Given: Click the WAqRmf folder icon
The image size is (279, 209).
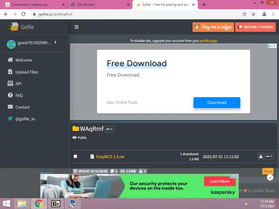Looking at the screenshot, I should coord(76,128).
